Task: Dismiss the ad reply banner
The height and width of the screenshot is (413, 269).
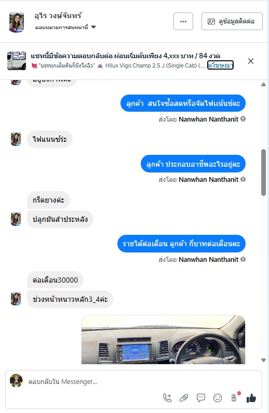Action: tap(251, 61)
